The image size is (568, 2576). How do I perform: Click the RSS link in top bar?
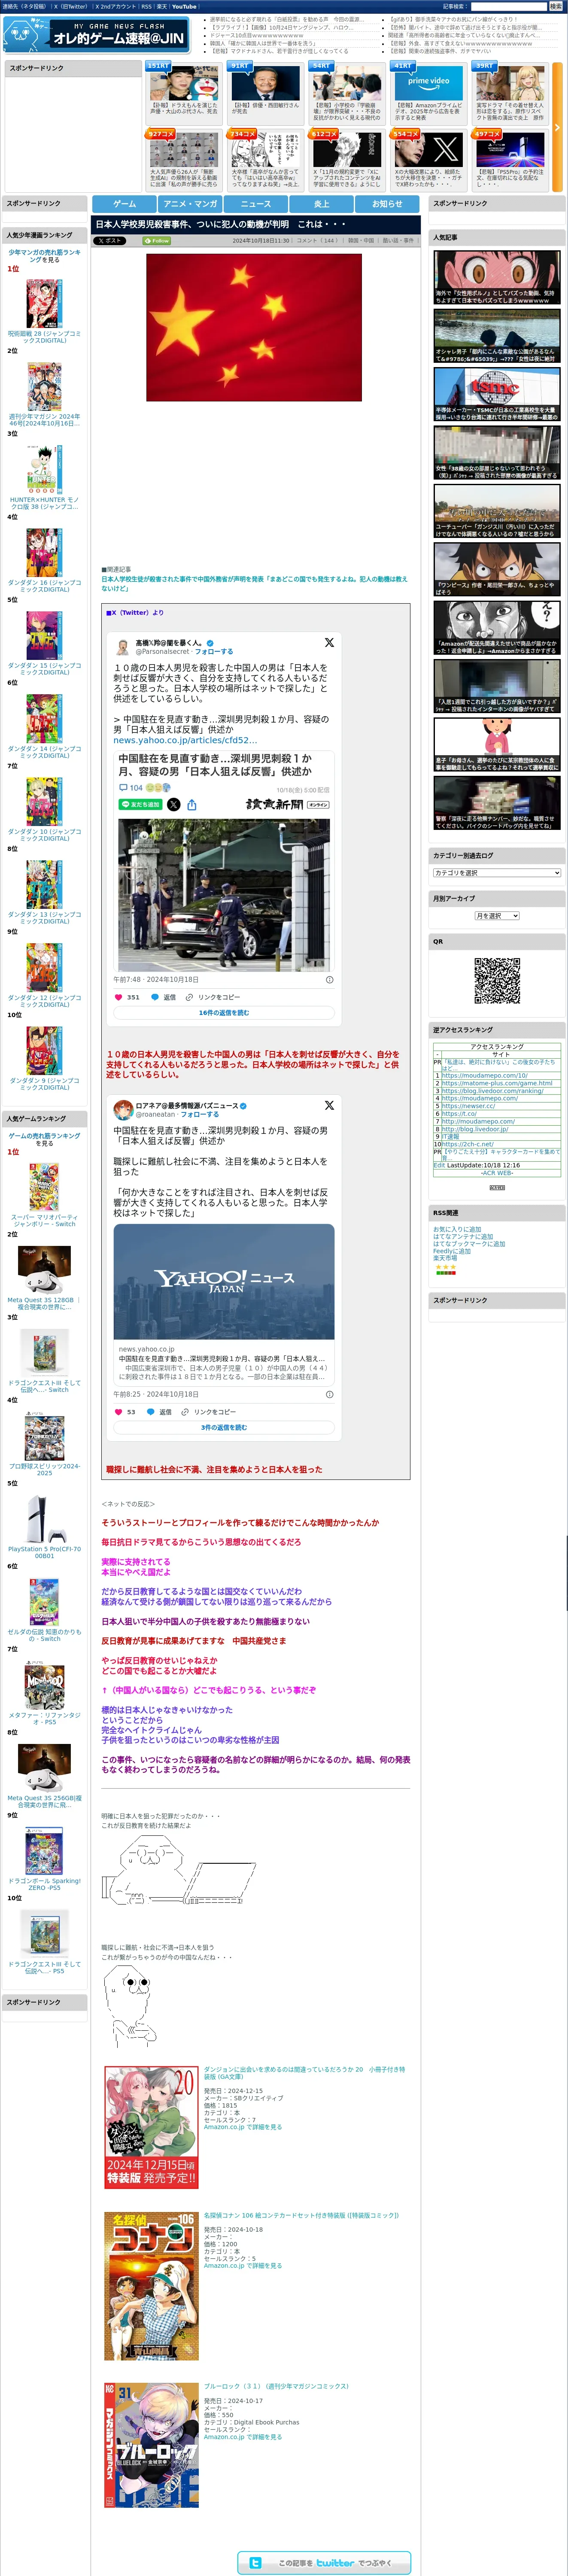[x=146, y=6]
